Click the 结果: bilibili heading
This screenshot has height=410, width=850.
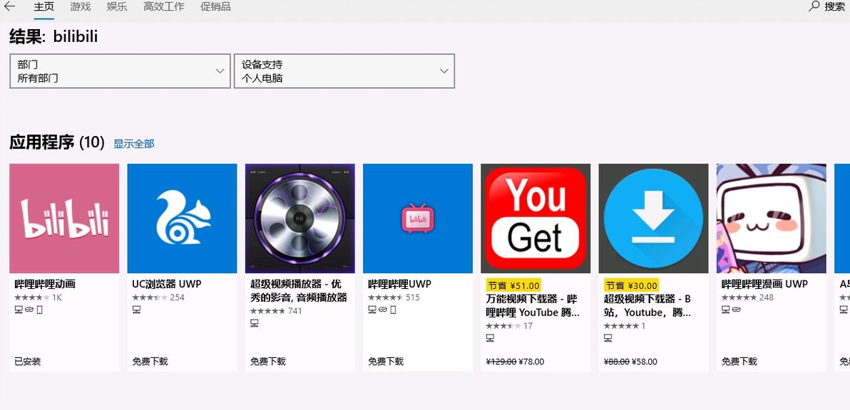53,37
